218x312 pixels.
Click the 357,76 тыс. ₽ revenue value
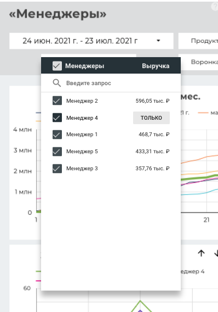(x=152, y=169)
